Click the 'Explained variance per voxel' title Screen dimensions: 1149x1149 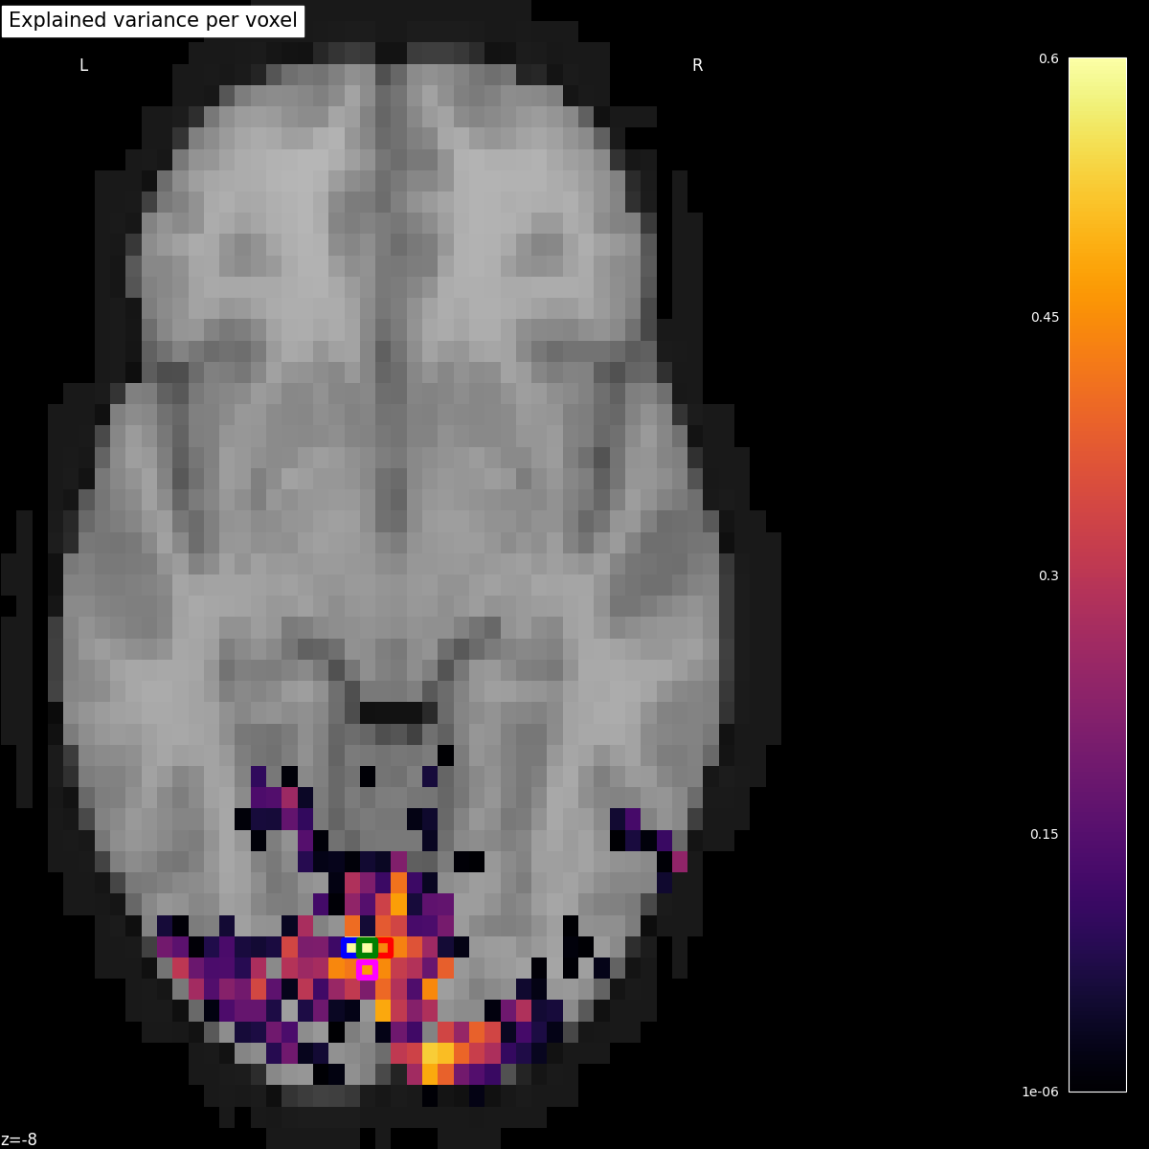click(x=153, y=20)
